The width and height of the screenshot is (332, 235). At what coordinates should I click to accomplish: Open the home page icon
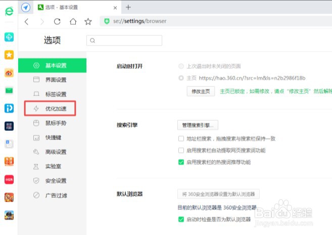(x=73, y=21)
